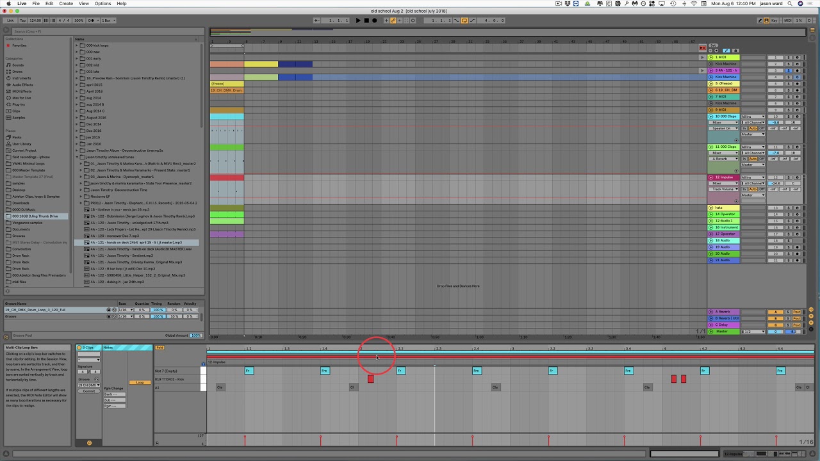Viewport: 820px width, 461px height.
Task: Toggle Automation Arm in the transport
Action: [393, 20]
